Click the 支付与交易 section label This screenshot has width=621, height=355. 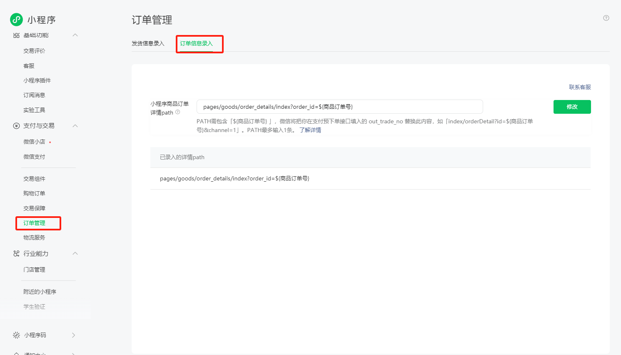39,126
